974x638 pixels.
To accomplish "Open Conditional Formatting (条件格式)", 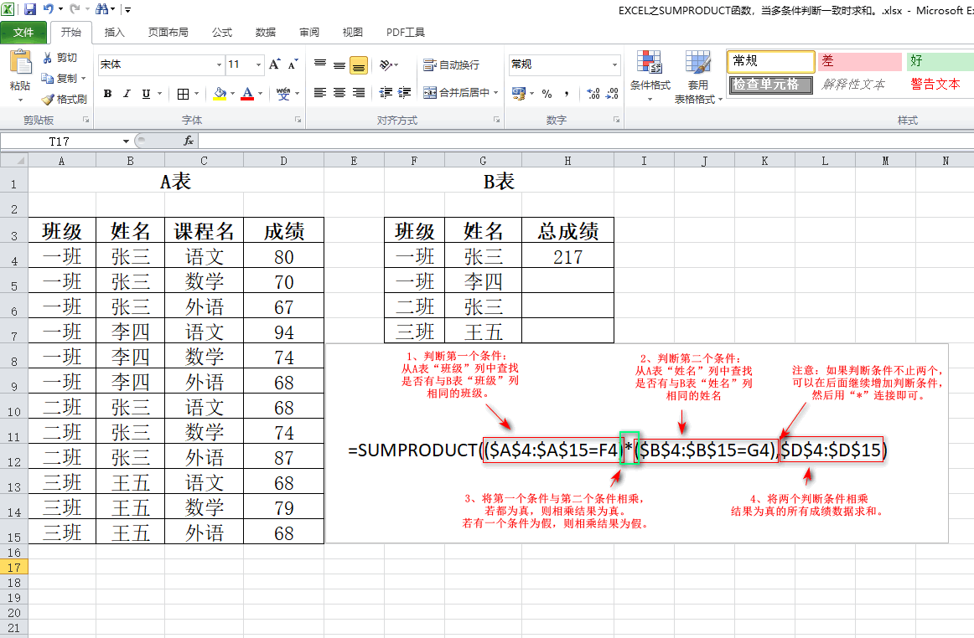I will (650, 78).
